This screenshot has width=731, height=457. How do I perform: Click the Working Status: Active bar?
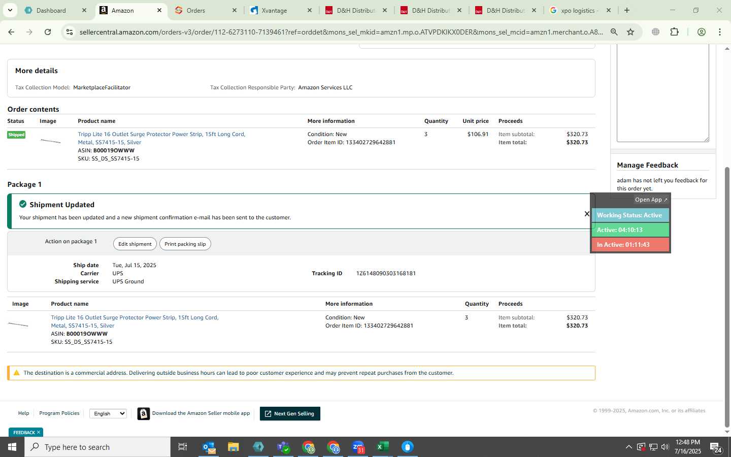pyautogui.click(x=630, y=215)
